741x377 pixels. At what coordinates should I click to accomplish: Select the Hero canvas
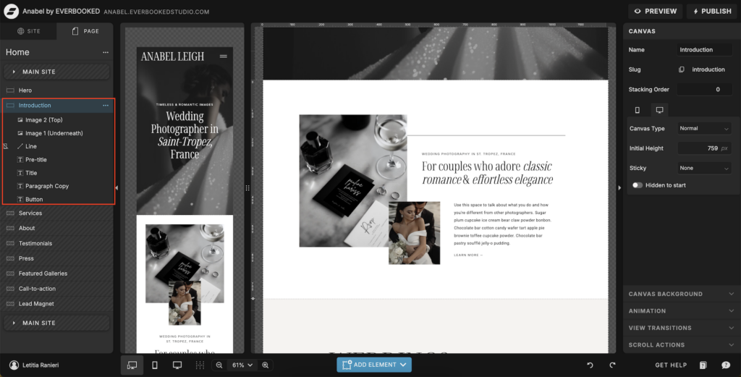(x=56, y=90)
